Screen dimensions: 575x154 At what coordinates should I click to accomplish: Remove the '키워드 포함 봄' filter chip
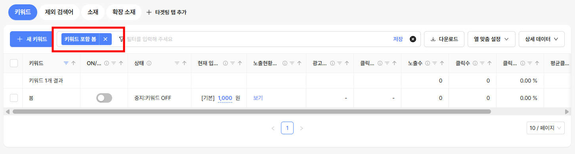click(x=105, y=39)
